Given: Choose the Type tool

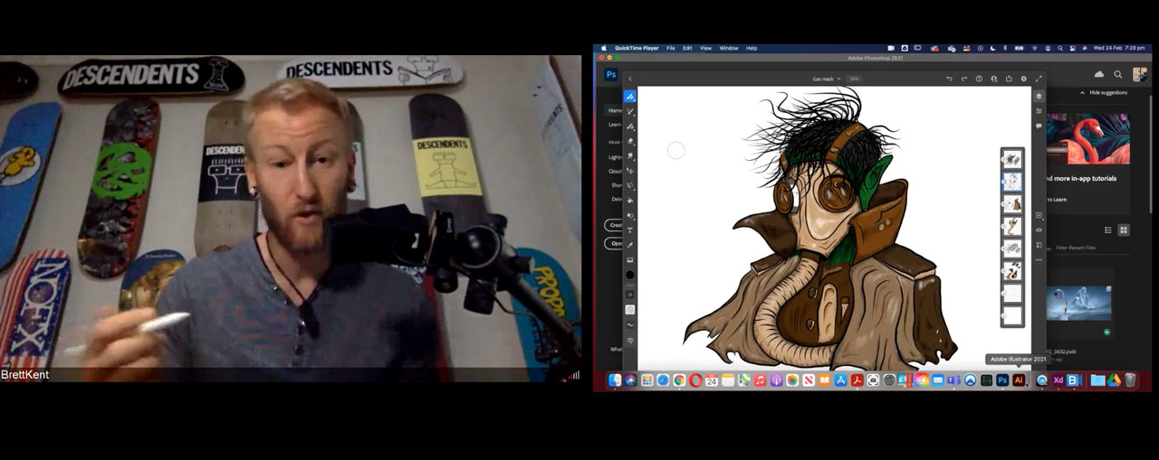Looking at the screenshot, I should pos(630,230).
